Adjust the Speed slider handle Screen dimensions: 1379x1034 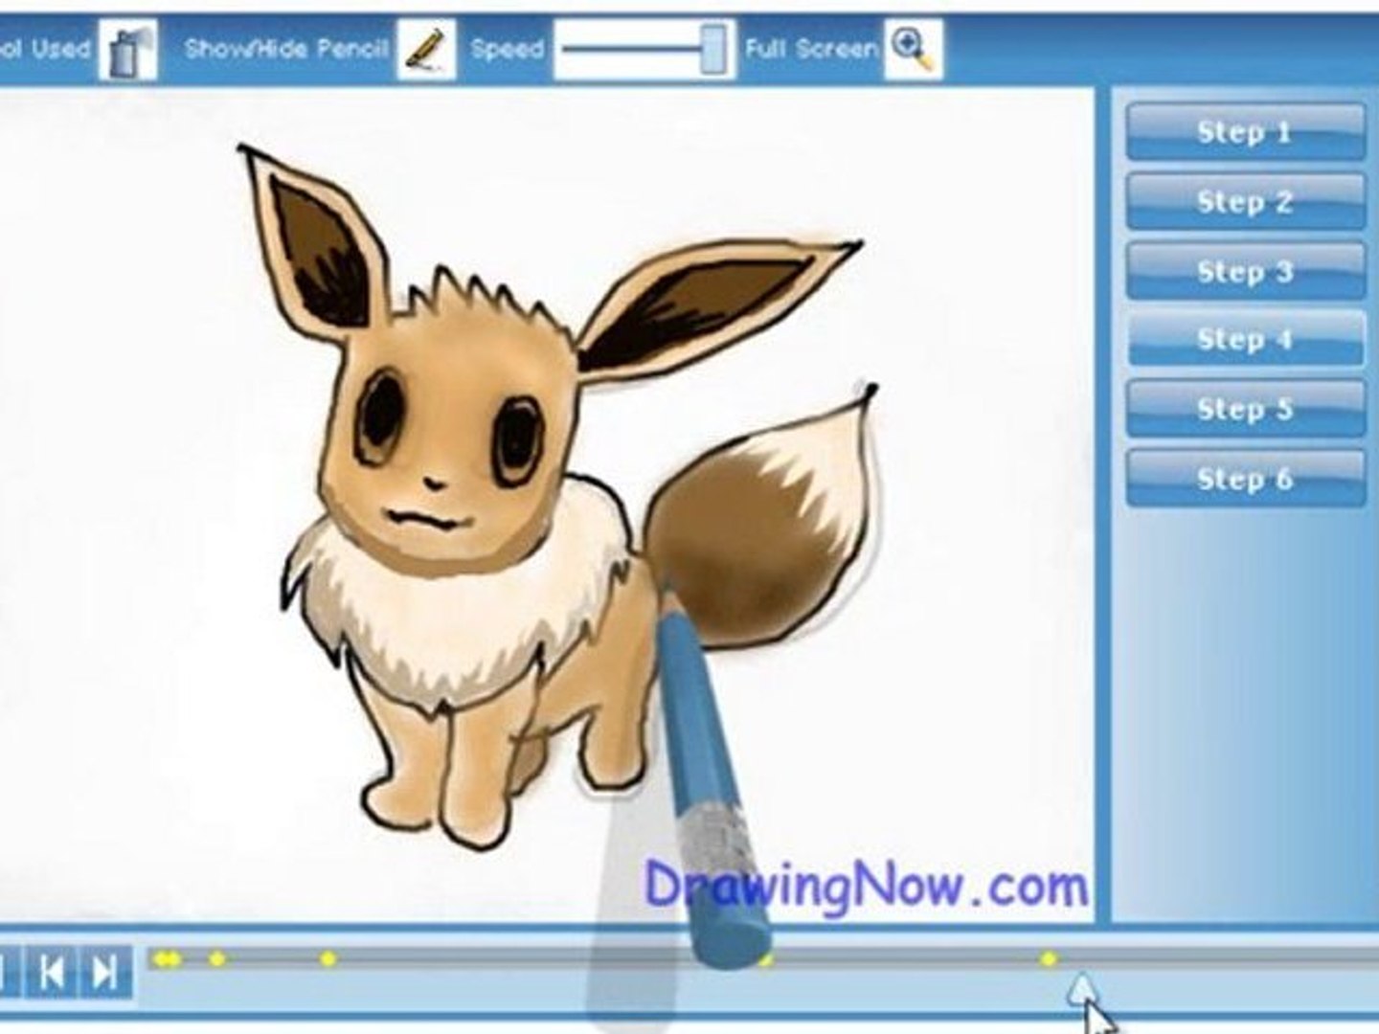(x=712, y=49)
